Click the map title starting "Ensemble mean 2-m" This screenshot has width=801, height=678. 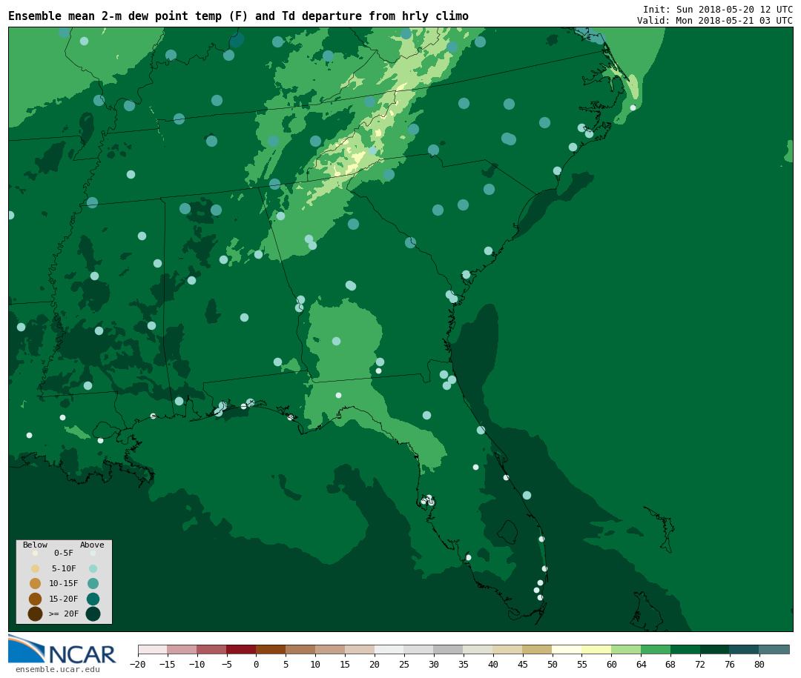tap(239, 16)
